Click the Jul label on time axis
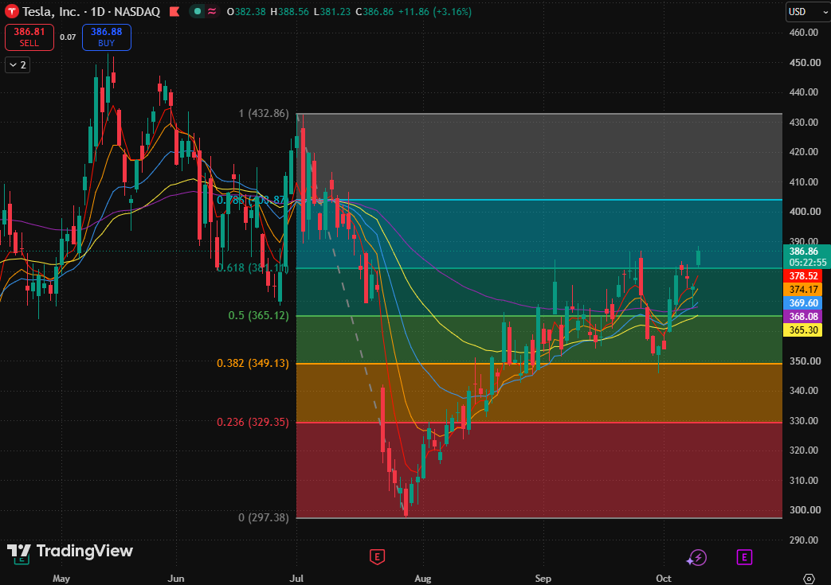Screen dimensions: 831x585 tap(296, 578)
